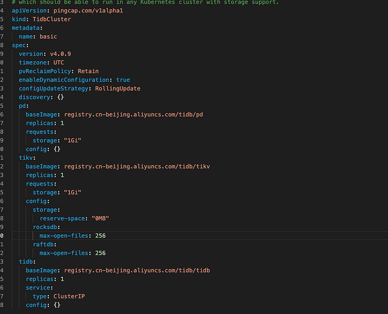Click the tidb section key
The width and height of the screenshot is (388, 314).
point(26,262)
